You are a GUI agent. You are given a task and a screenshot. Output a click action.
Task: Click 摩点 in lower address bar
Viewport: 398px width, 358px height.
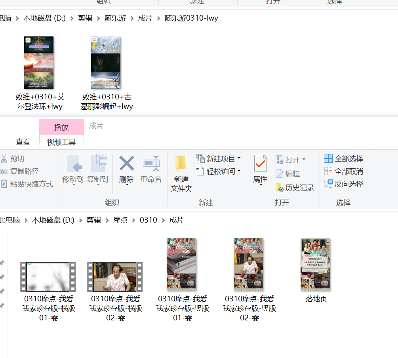[120, 220]
